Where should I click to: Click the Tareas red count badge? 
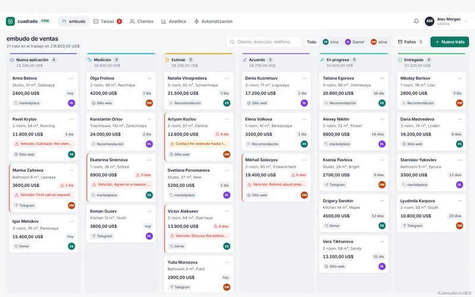click(x=119, y=21)
